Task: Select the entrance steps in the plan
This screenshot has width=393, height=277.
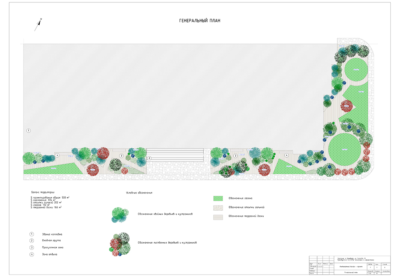Action: coord(175,155)
